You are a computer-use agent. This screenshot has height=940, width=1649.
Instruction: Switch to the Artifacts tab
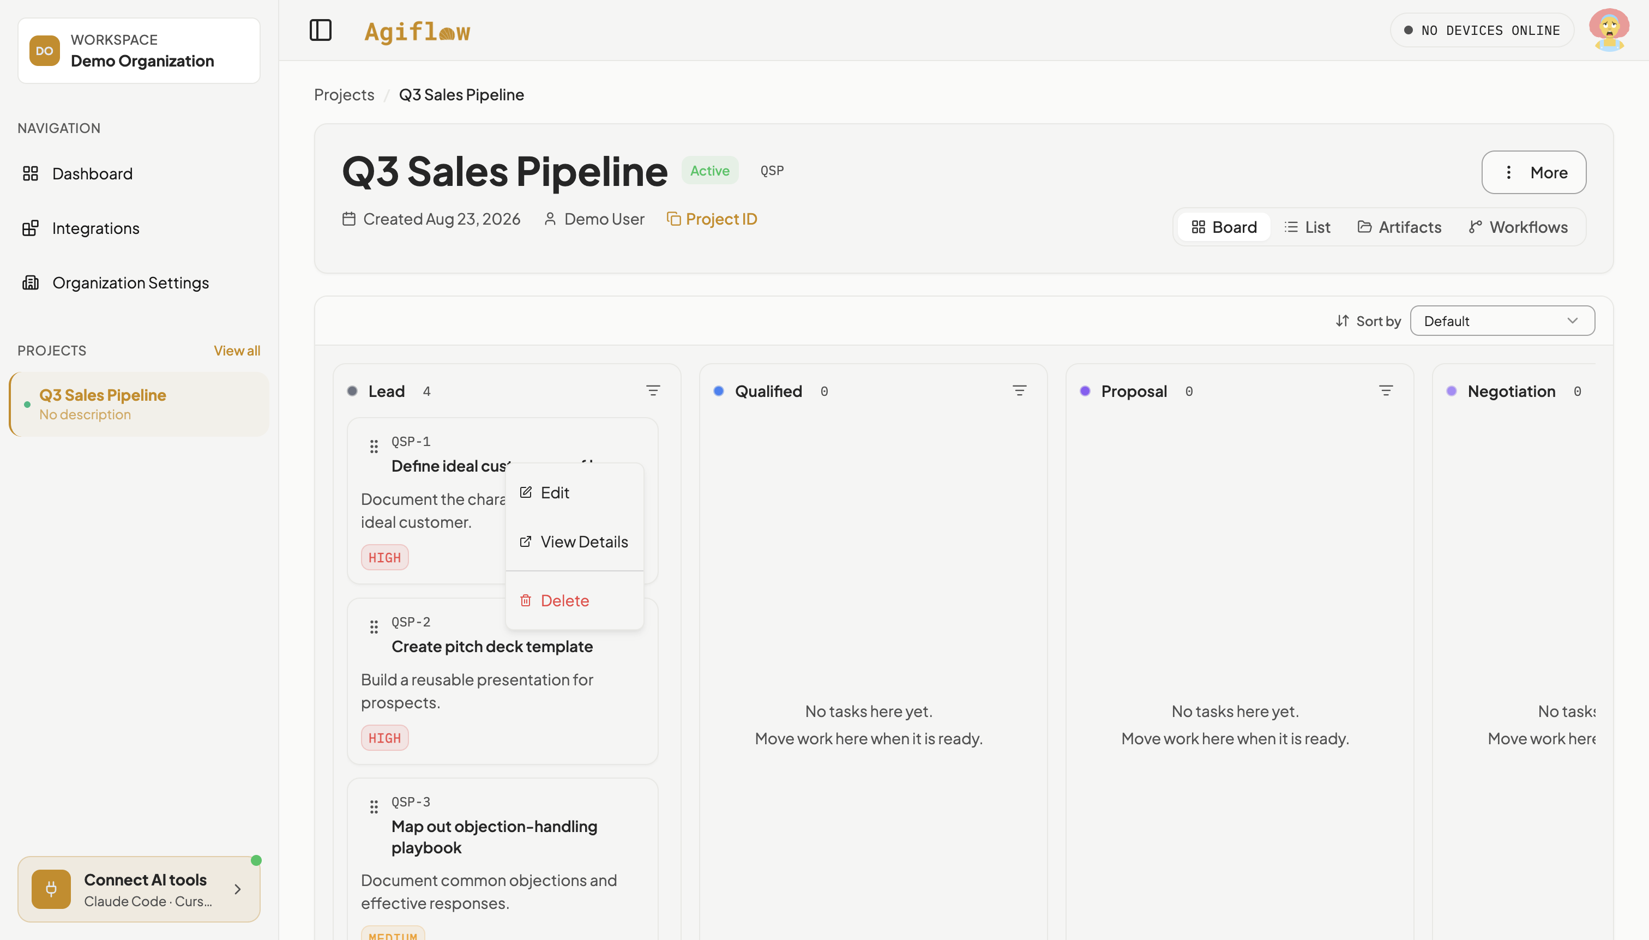click(x=1399, y=227)
